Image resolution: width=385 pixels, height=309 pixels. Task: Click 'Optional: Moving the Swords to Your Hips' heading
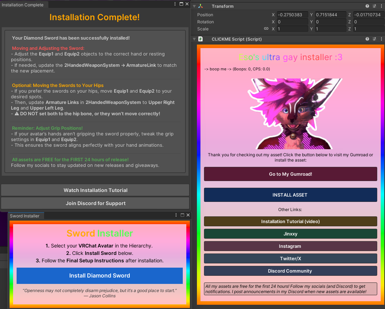[58, 86]
